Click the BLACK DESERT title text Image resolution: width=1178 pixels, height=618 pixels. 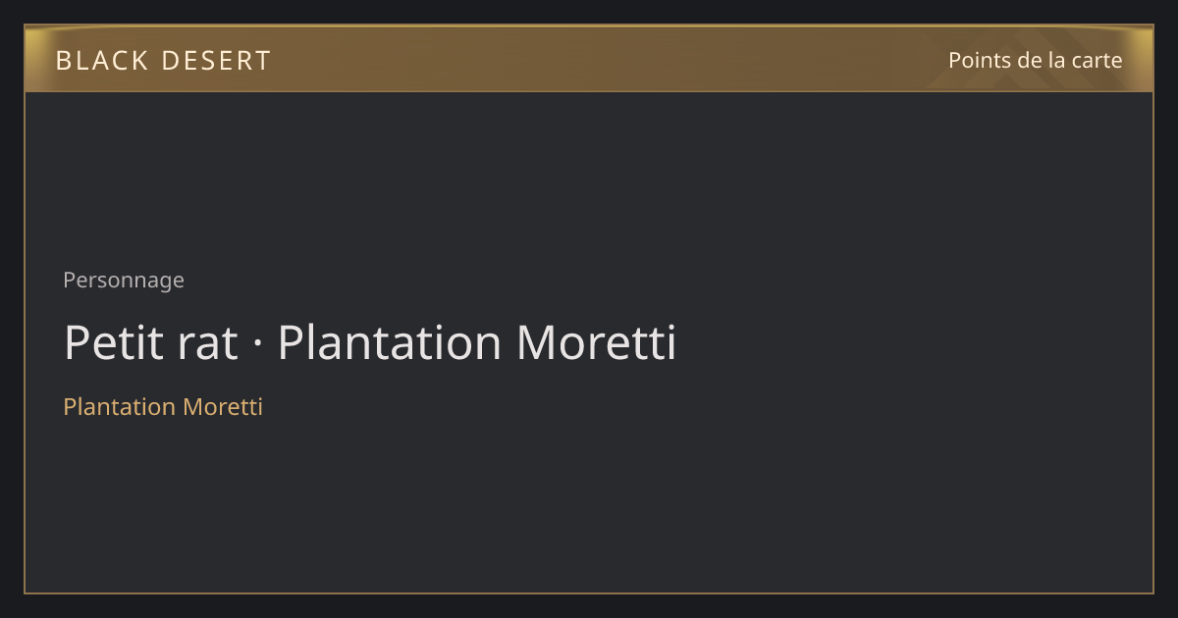click(x=163, y=61)
